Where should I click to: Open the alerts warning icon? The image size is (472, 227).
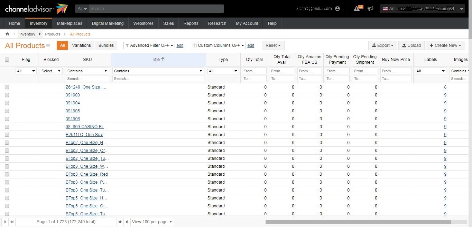click(357, 9)
